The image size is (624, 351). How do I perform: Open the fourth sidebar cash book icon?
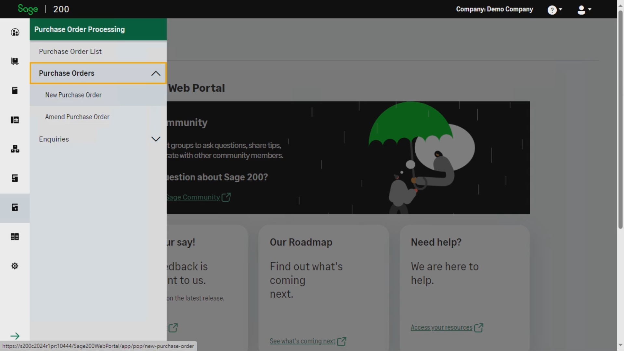[15, 120]
